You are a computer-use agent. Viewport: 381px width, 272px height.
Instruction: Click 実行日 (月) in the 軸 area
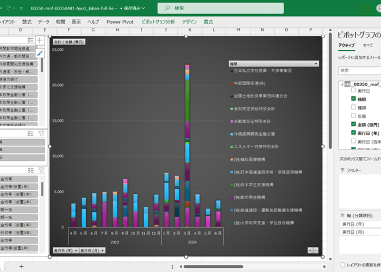(360, 232)
